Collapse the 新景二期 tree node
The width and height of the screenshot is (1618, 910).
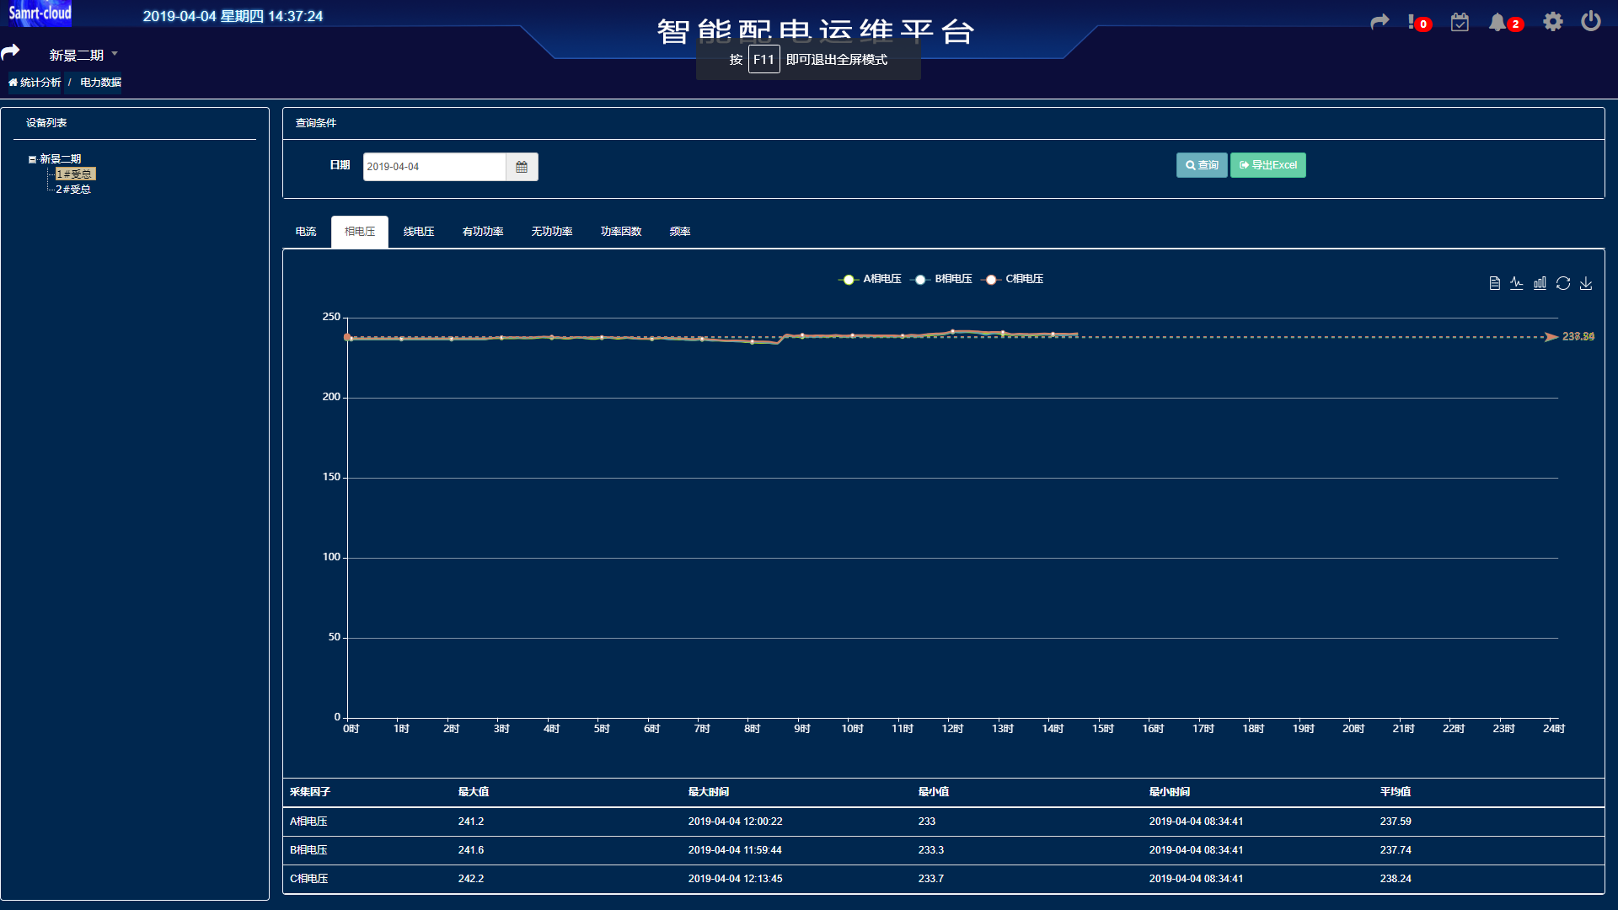point(32,159)
